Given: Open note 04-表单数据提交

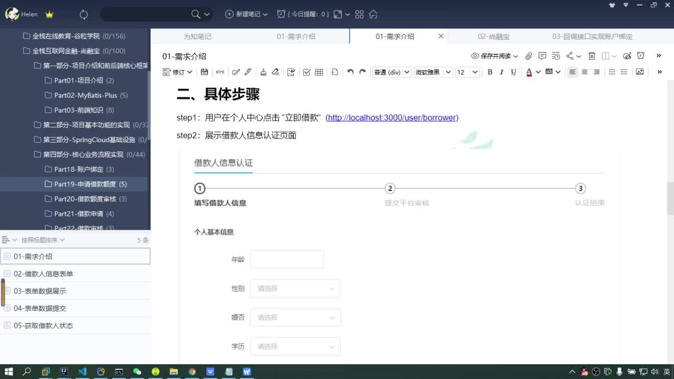Looking at the screenshot, I should click(75, 308).
